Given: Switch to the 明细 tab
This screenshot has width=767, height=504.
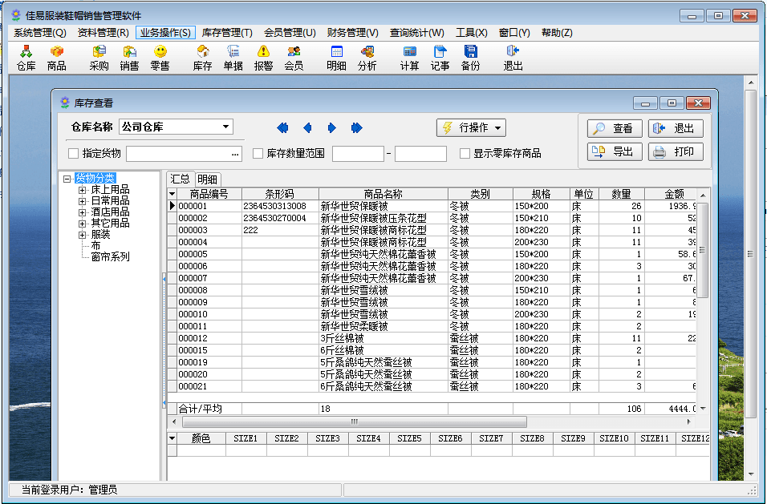Looking at the screenshot, I should click(x=207, y=179).
